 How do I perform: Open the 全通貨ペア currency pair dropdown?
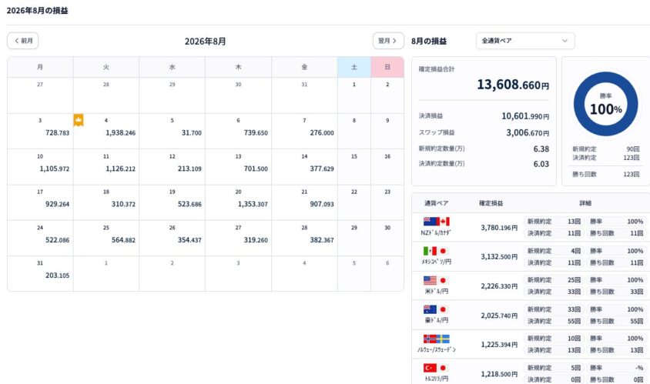[x=525, y=41]
